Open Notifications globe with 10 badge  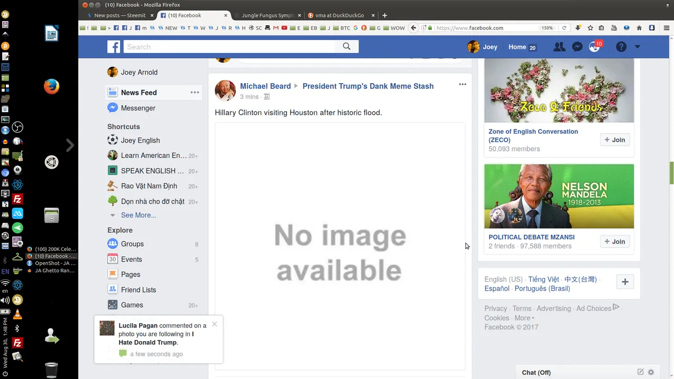594,47
